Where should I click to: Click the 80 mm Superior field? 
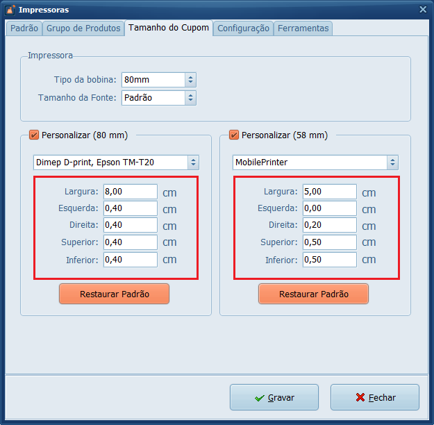131,242
